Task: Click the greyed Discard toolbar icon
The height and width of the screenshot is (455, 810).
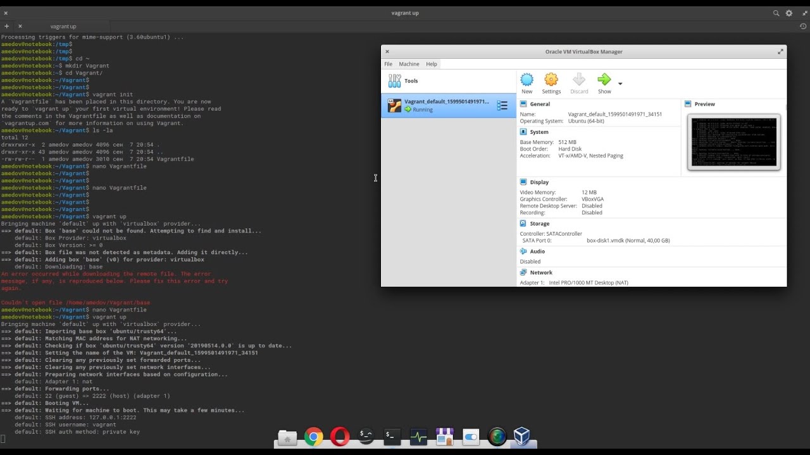Action: 579,80
